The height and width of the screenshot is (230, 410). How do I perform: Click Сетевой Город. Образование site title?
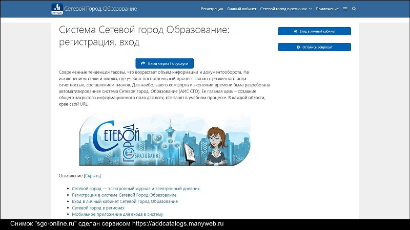click(100, 9)
